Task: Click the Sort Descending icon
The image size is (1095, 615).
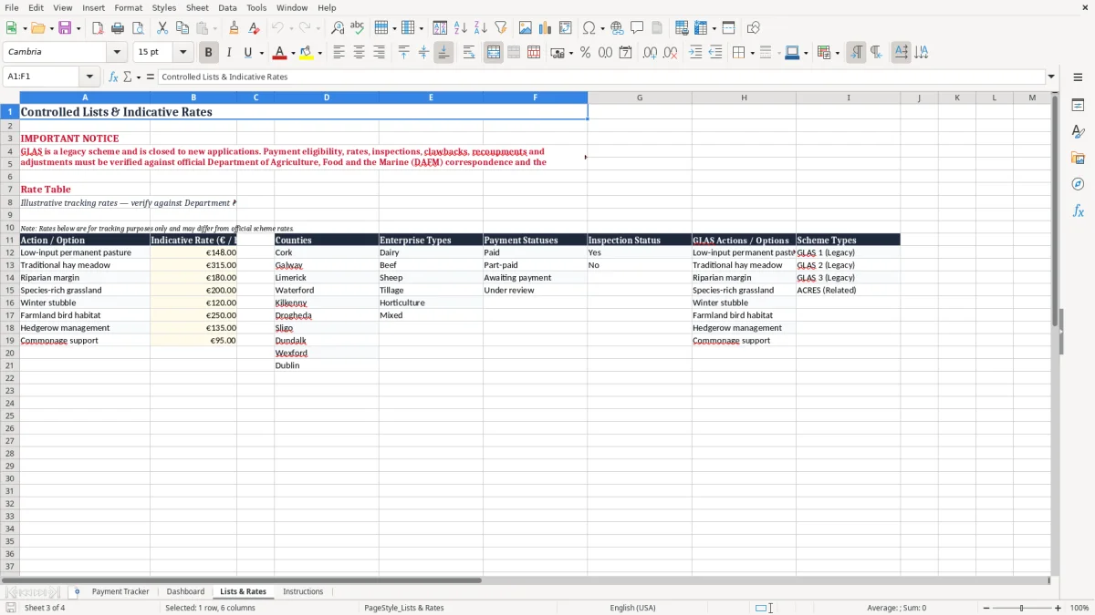Action: 480,28
